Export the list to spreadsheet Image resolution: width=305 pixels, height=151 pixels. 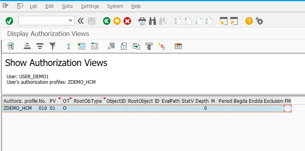(x=111, y=46)
